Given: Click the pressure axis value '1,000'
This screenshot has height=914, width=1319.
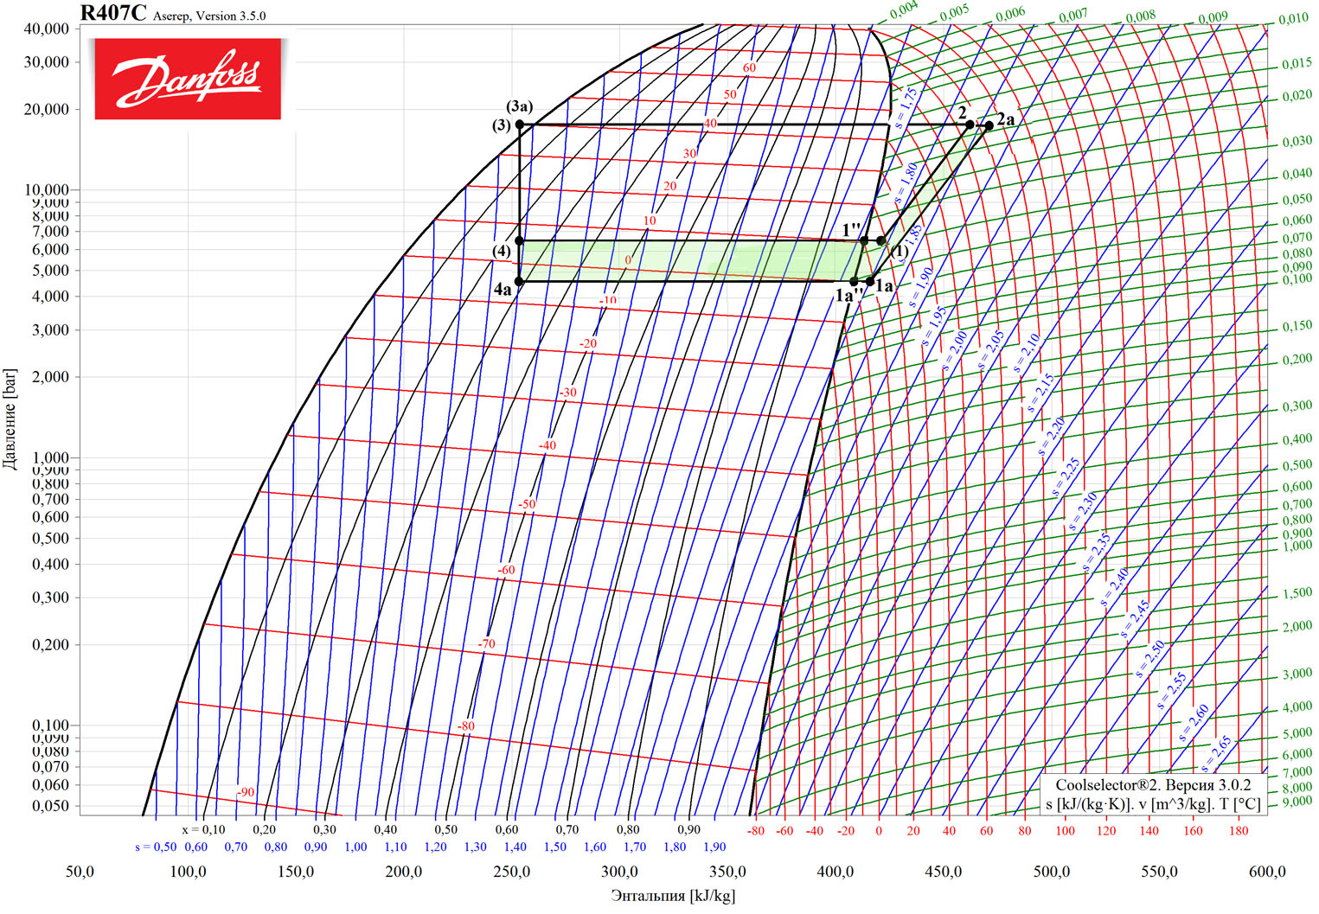Looking at the screenshot, I should click(x=51, y=457).
